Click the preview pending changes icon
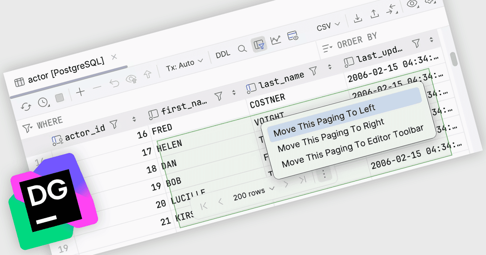The width and height of the screenshot is (486, 255). click(x=131, y=79)
